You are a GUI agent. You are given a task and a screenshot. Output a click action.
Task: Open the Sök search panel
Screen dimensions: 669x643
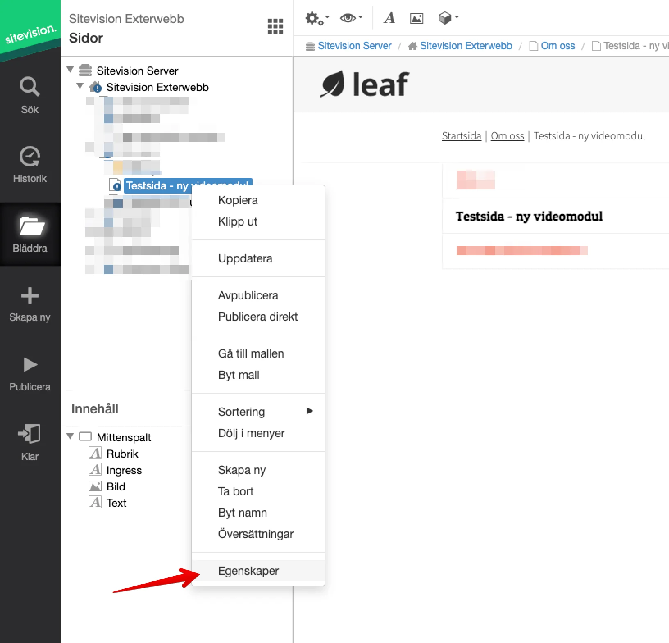[30, 95]
